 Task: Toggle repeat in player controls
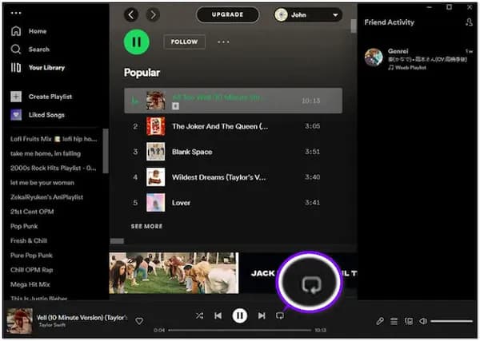[x=280, y=316]
